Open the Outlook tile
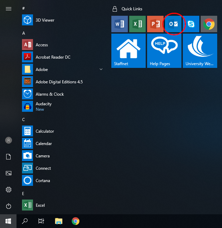The image size is (222, 228). [173, 24]
